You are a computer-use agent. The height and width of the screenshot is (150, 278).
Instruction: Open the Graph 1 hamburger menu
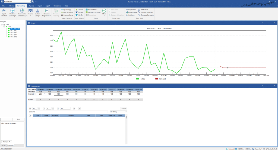click(x=29, y=23)
